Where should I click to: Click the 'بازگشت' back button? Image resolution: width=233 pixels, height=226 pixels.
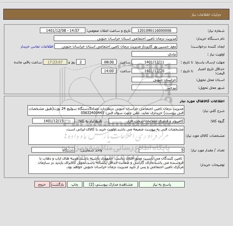[58, 184]
